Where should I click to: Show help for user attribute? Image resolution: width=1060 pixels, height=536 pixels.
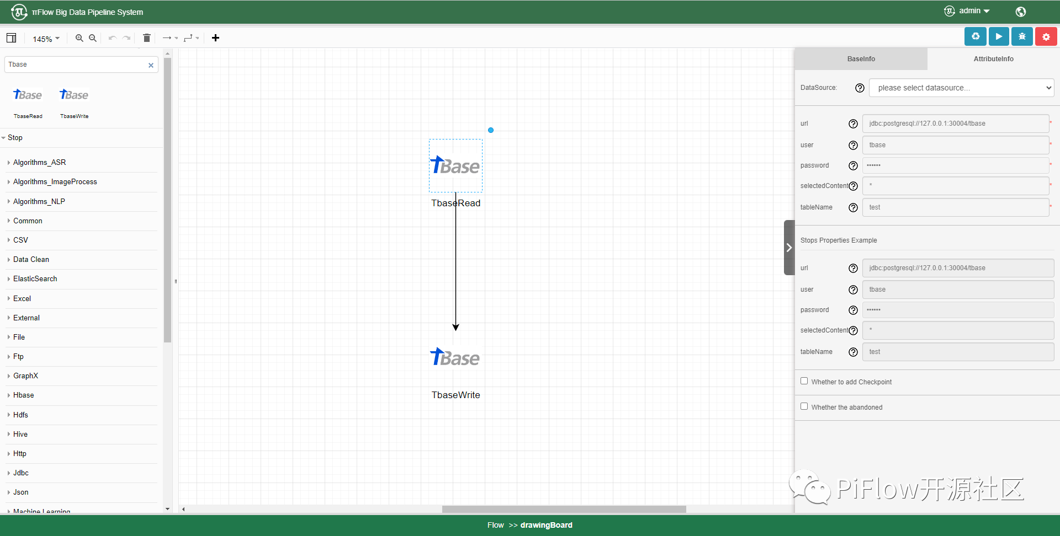[x=853, y=145]
